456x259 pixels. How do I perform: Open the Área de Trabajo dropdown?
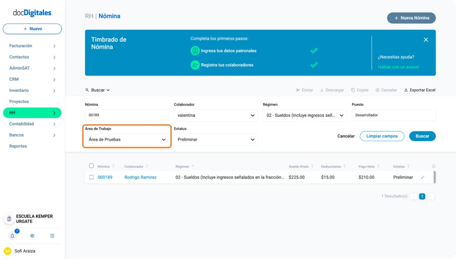pos(127,139)
